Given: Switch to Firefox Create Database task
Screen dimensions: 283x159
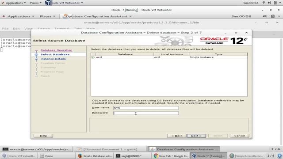Looking at the screenshot, I should [x=95, y=156].
